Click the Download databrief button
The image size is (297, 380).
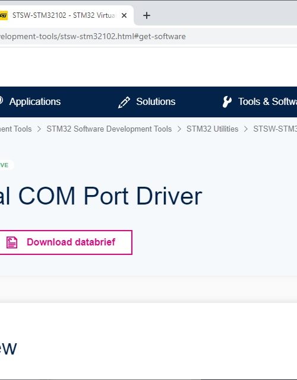click(66, 242)
